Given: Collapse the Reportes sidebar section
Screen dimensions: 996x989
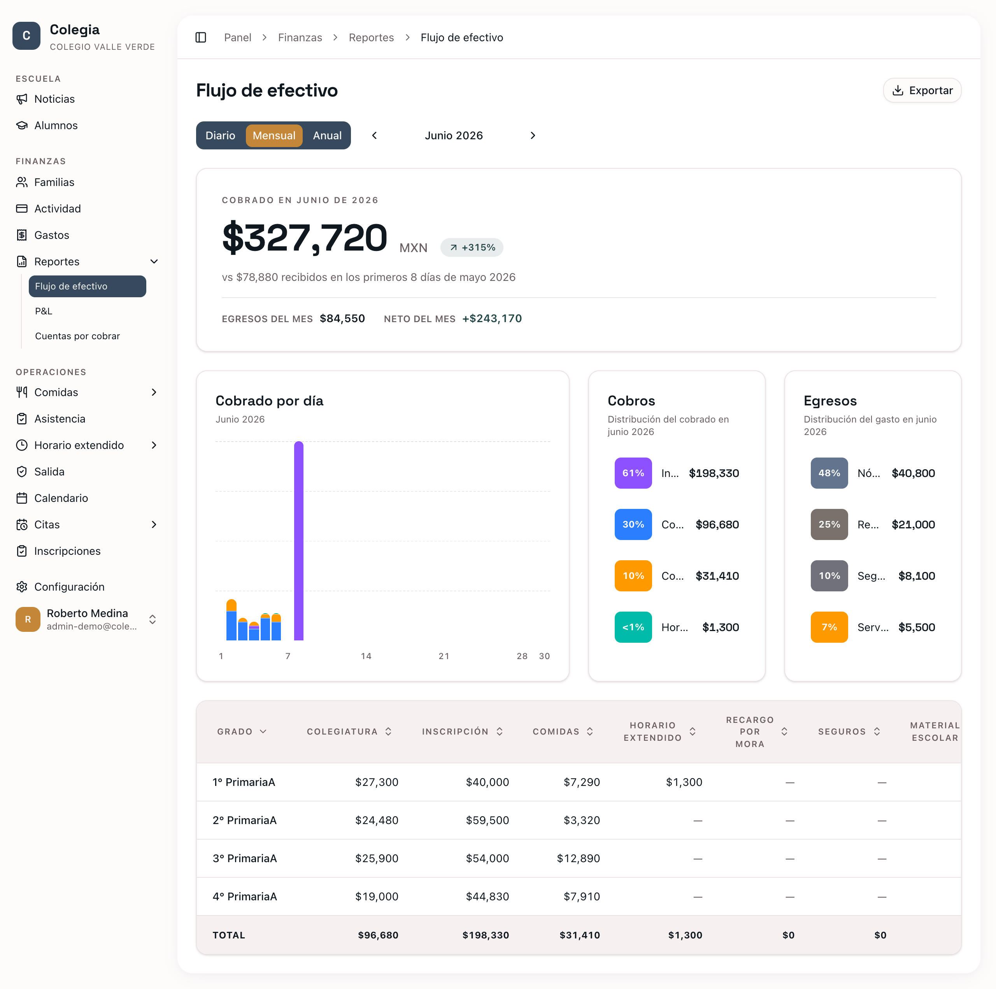Looking at the screenshot, I should 154,261.
